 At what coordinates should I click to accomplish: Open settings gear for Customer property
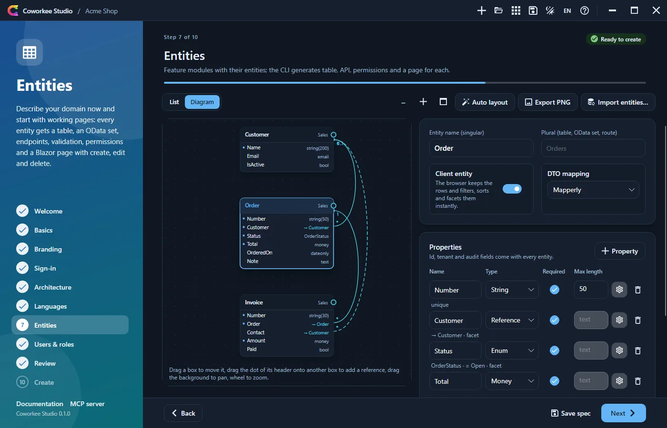(x=619, y=320)
